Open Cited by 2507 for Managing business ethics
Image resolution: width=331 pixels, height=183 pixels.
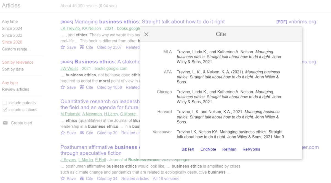(x=109, y=47)
